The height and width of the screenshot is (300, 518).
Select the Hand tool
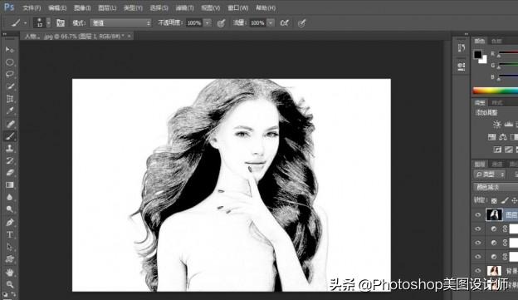pos(10,273)
